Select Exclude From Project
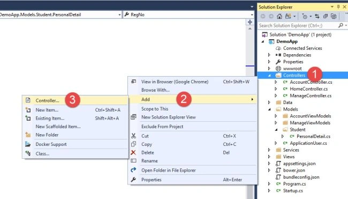 click(x=192, y=127)
